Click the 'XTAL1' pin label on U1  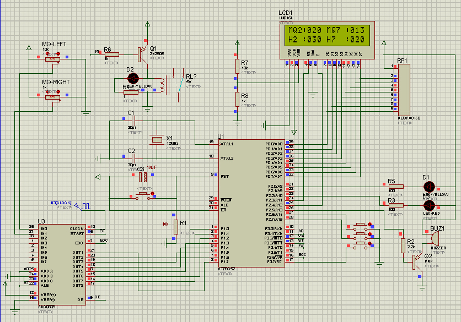(x=227, y=144)
